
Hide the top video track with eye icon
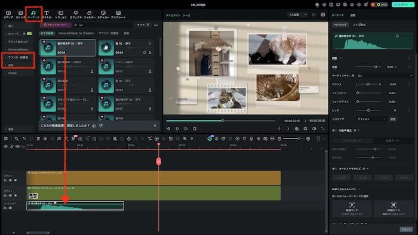point(16,181)
